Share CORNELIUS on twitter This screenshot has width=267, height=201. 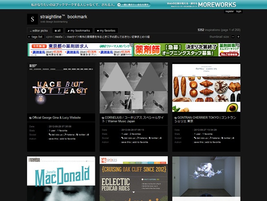153,138
